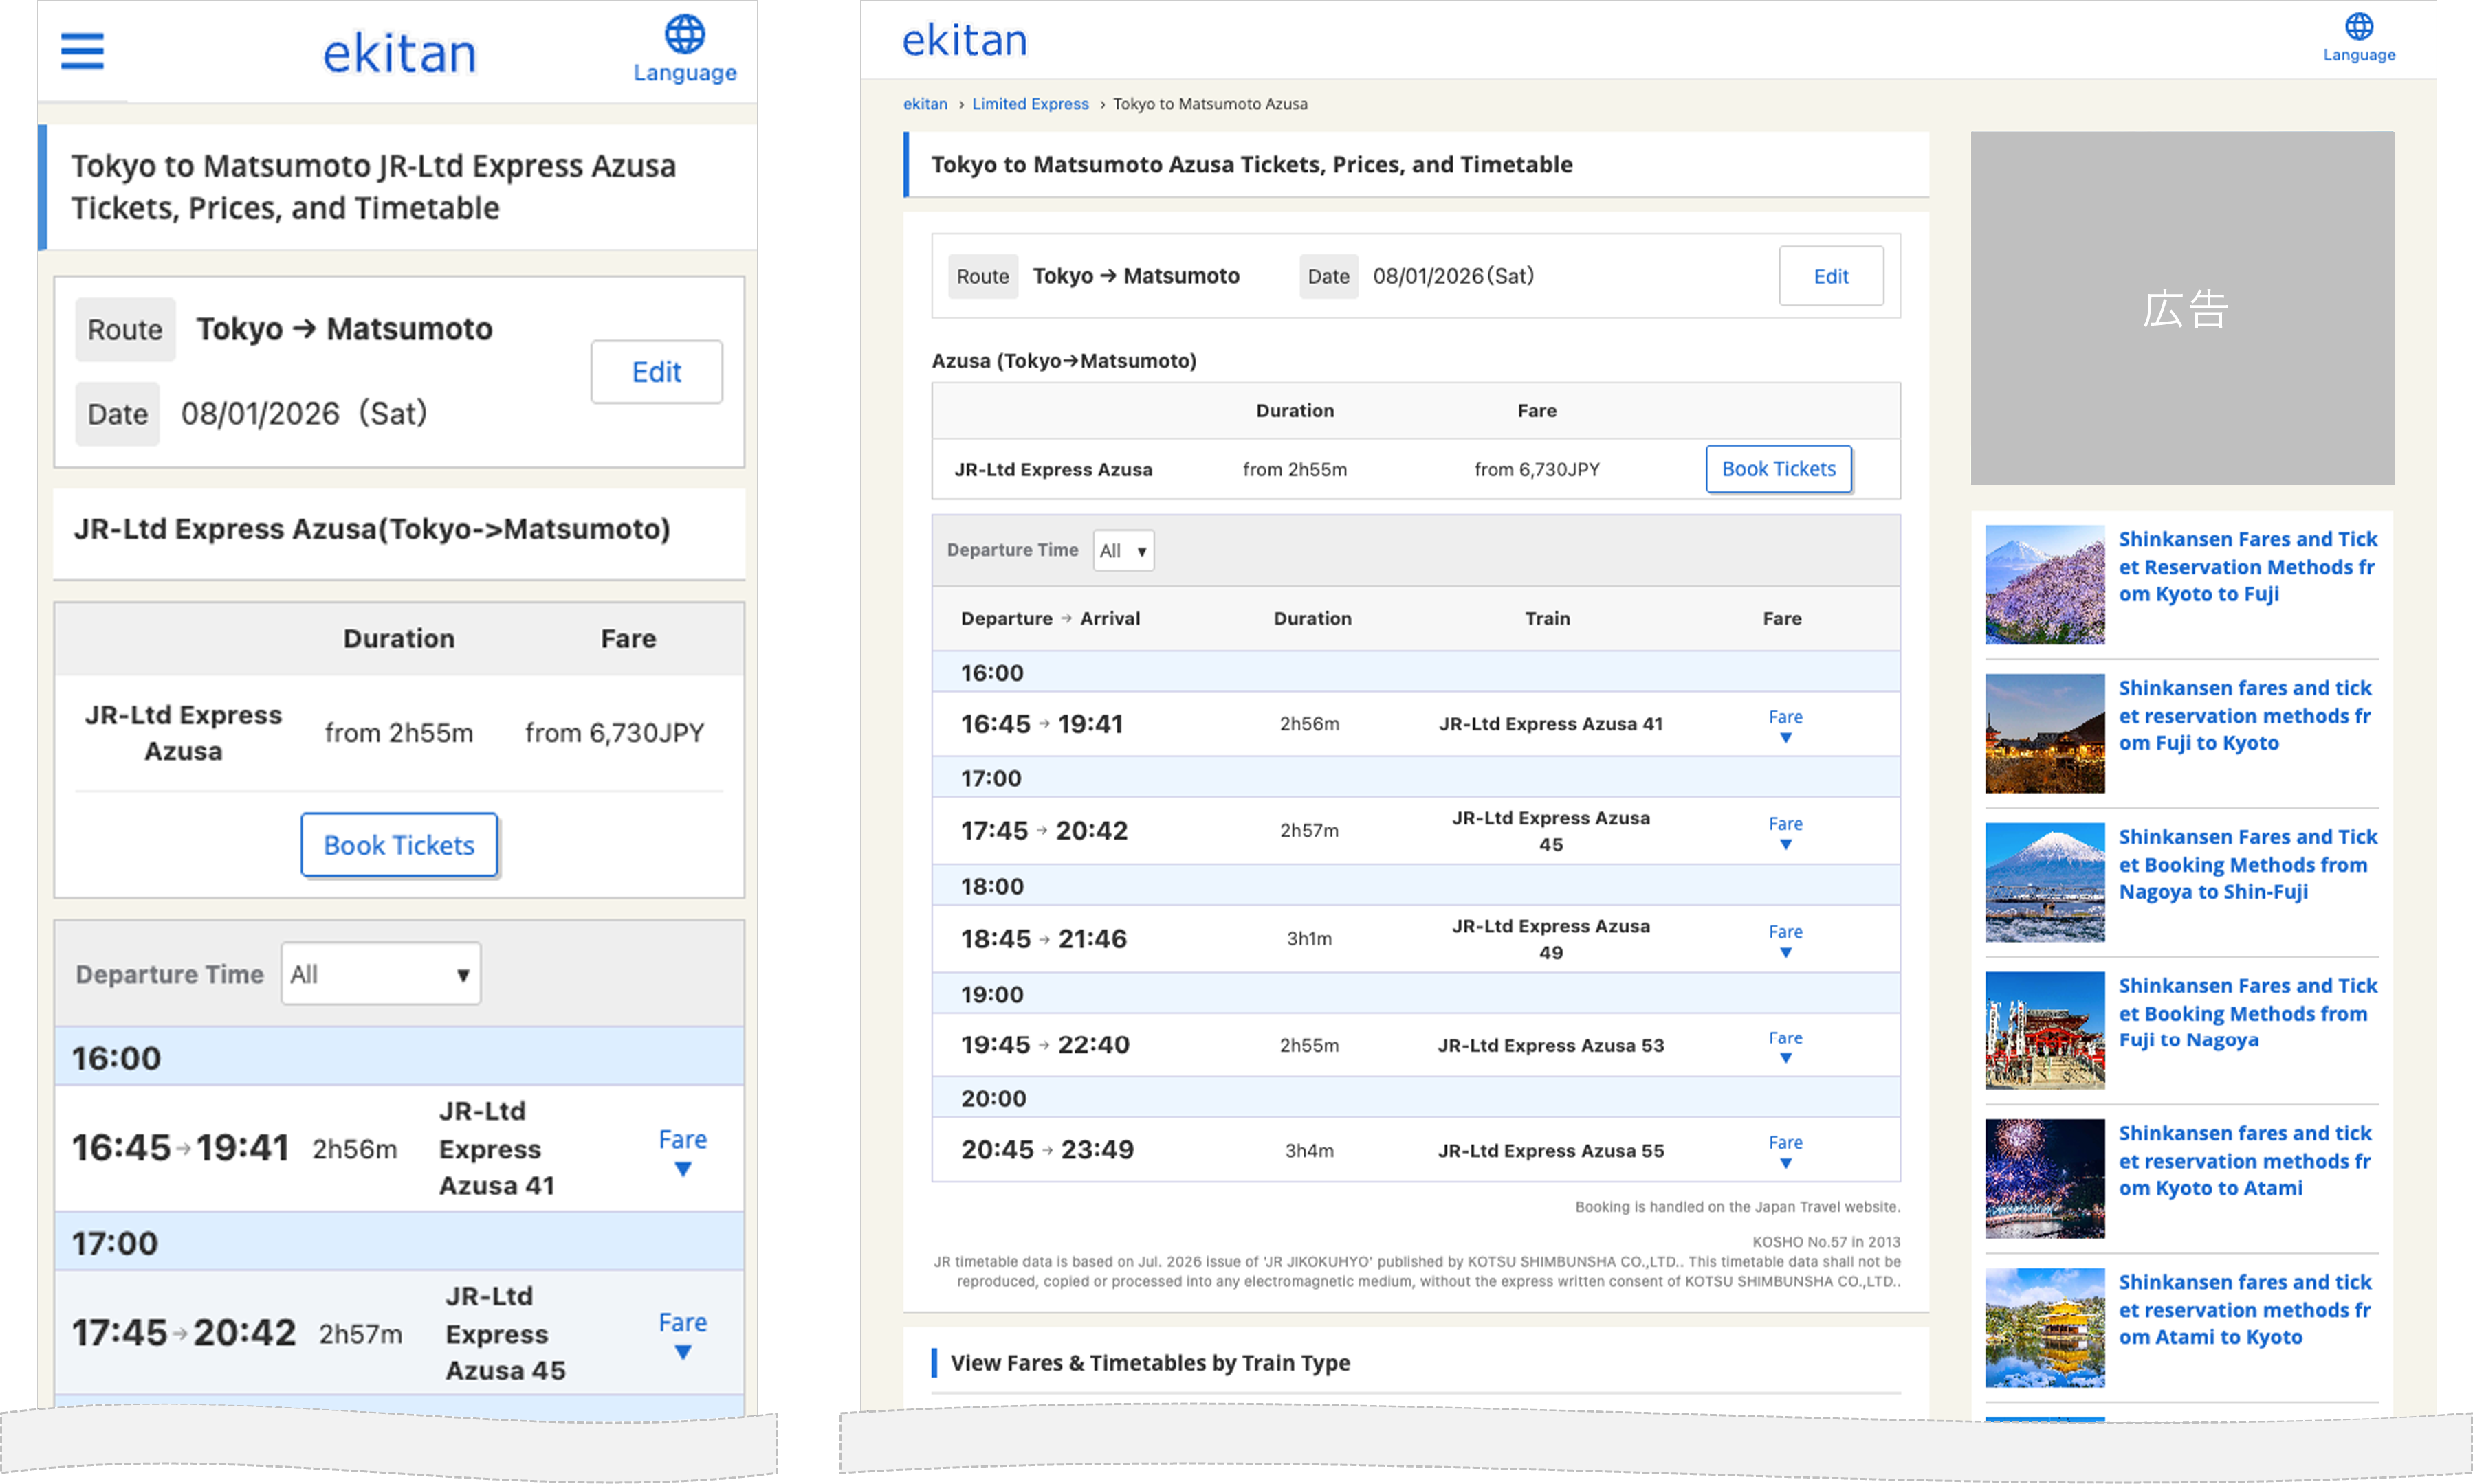This screenshot has height=1484, width=2473.
Task: Open the Kyoto to Atami article link
Action: 2245,1160
